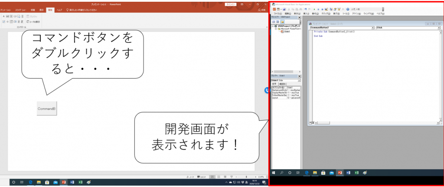Screen dimensions: 444x187
Task: Click the zoom slider in PowerPoint status bar
Action: click(246, 177)
